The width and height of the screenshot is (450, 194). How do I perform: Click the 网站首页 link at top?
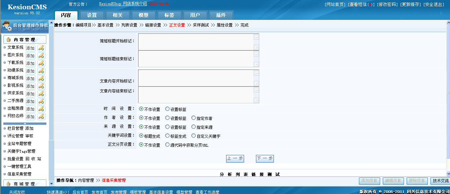coord(335,4)
